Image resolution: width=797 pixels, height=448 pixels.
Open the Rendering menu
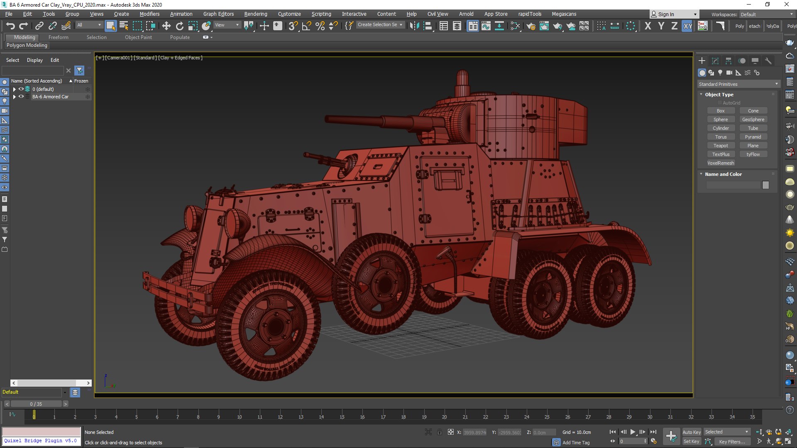tap(256, 14)
